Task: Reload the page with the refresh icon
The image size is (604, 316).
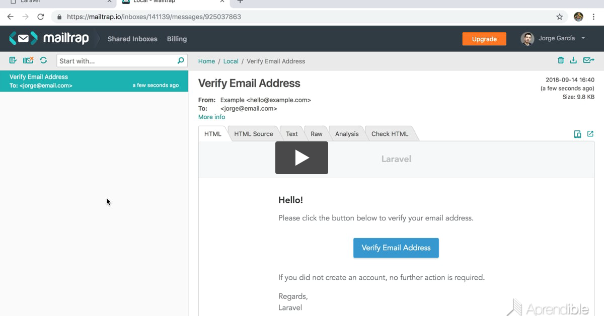Action: 41,17
